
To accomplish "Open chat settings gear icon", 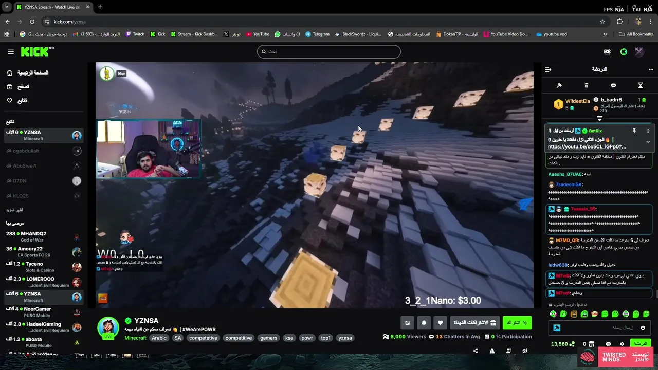I will click(x=622, y=344).
